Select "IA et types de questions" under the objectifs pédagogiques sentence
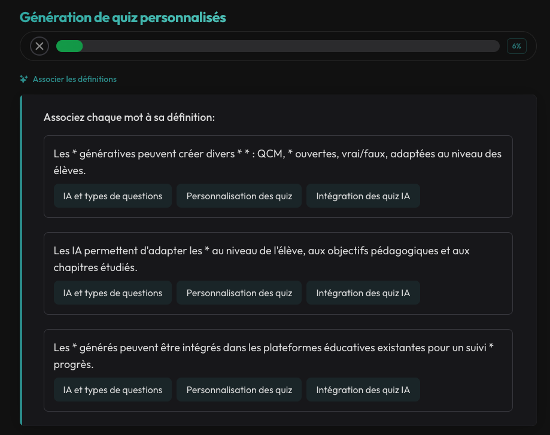Viewport: 550px width, 435px height. [113, 293]
